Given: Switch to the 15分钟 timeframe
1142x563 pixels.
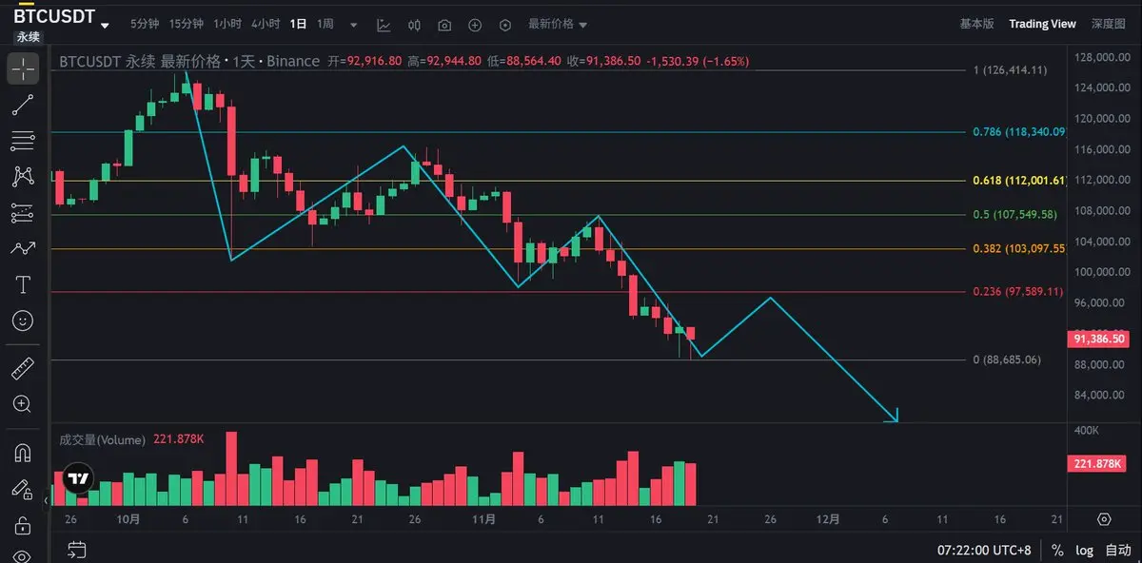Looking at the screenshot, I should tap(187, 24).
